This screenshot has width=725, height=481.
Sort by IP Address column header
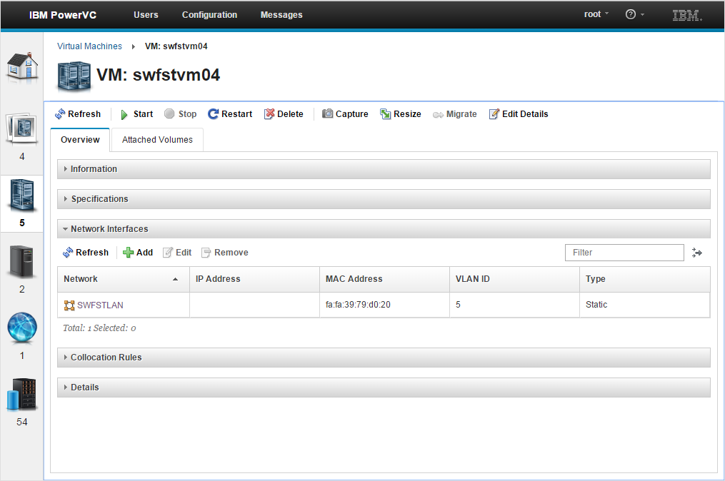[254, 279]
